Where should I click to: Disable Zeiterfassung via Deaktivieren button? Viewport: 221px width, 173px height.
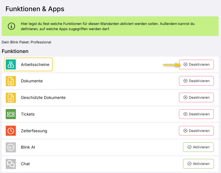coord(196,131)
